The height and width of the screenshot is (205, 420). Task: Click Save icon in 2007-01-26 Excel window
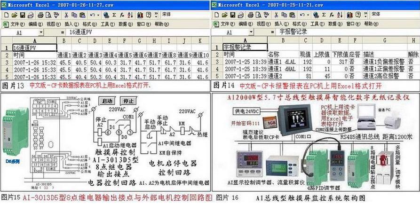click(23, 15)
